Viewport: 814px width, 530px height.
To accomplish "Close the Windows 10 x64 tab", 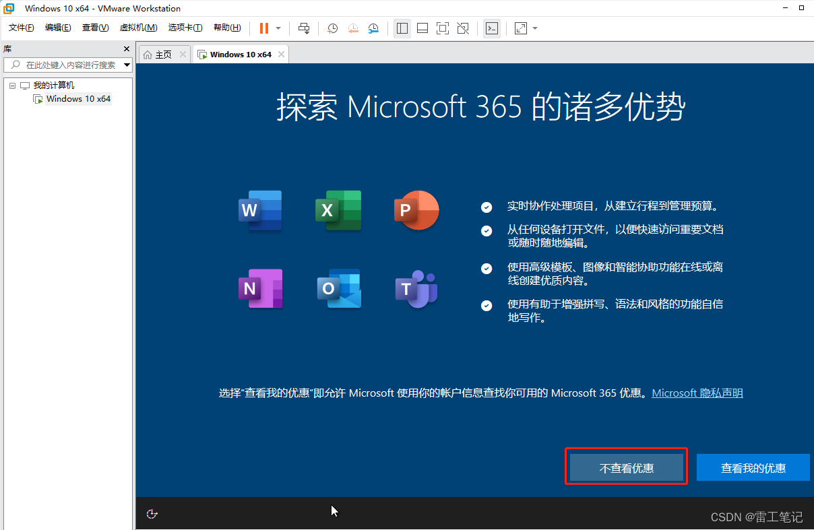I will (281, 55).
